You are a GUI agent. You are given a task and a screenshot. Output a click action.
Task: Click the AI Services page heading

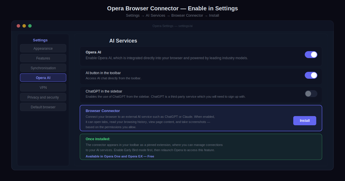coord(123,41)
